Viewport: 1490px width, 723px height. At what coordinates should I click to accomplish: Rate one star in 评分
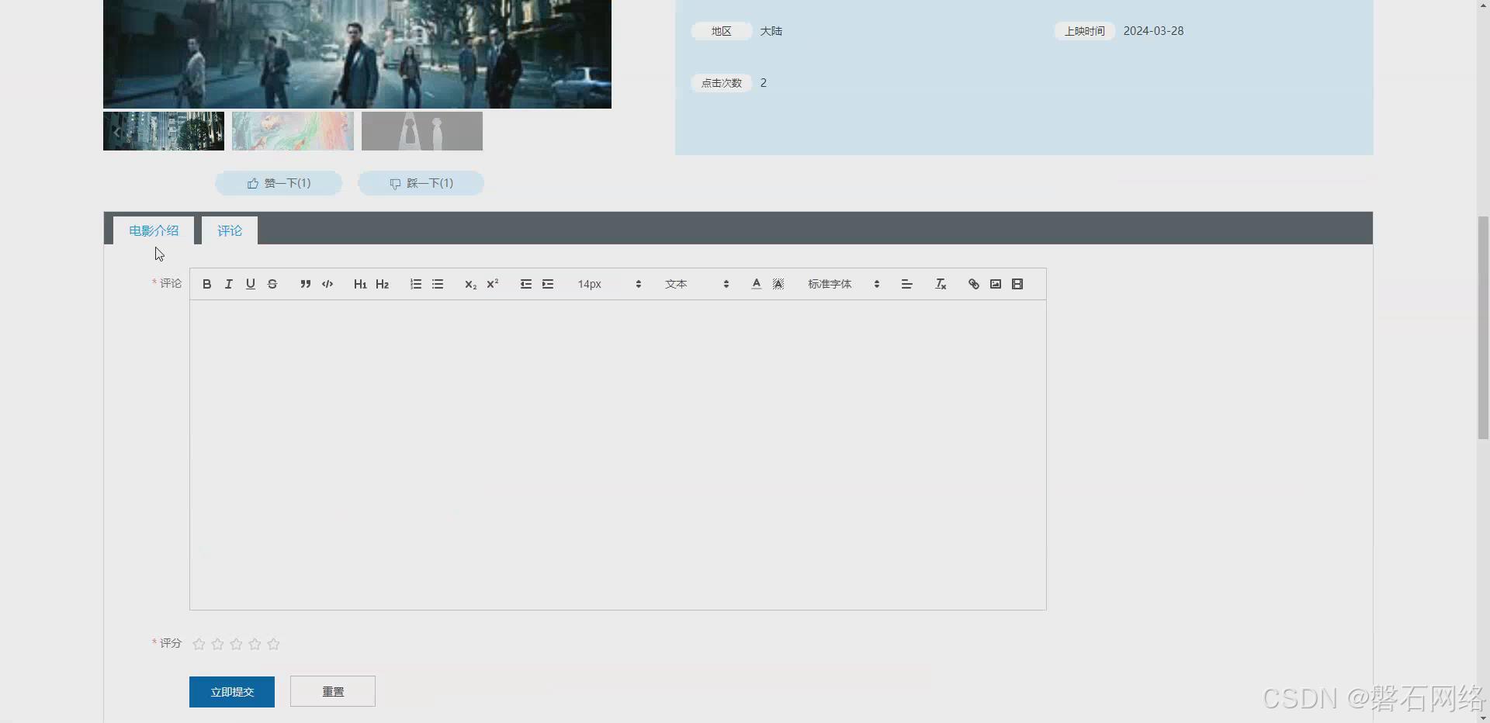pos(199,644)
